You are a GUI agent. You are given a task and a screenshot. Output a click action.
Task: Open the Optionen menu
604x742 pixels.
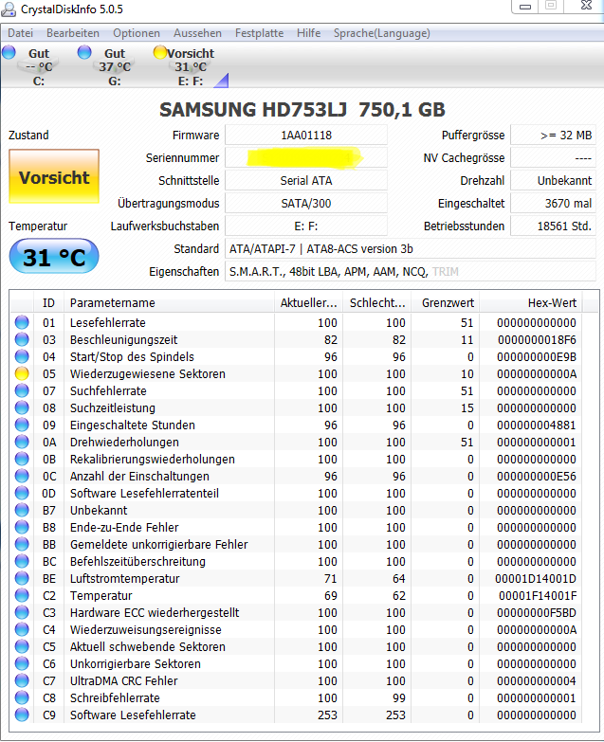(x=137, y=33)
